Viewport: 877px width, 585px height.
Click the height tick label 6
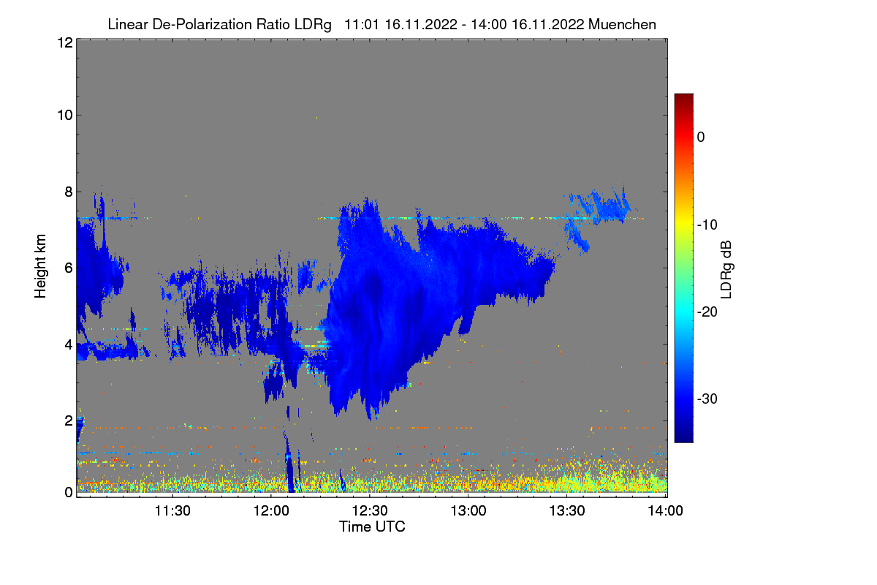click(67, 268)
